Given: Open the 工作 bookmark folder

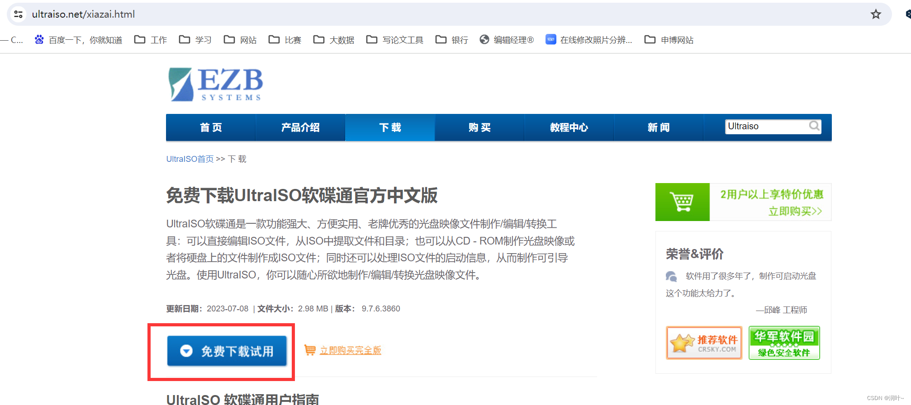Looking at the screenshot, I should click(151, 40).
